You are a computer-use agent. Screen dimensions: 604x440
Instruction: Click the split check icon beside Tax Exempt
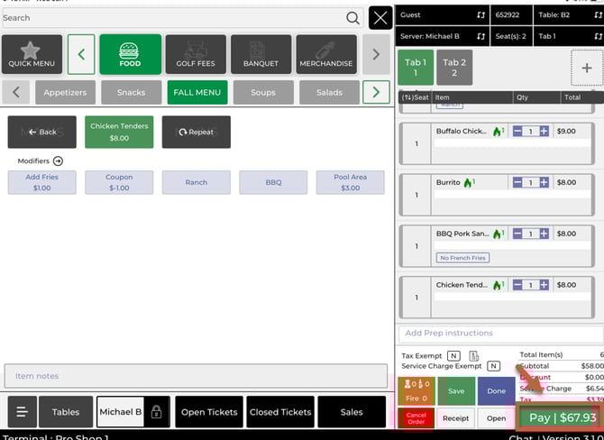tap(474, 356)
